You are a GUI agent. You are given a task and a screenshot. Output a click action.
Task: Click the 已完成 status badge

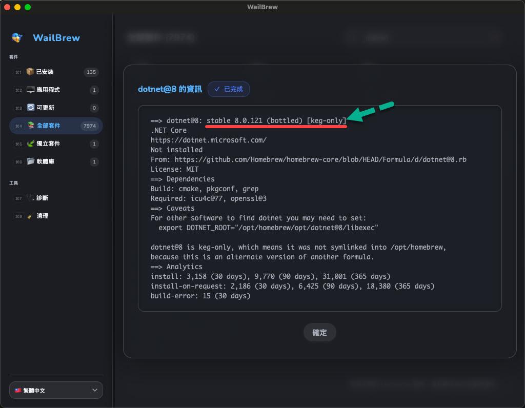[229, 89]
